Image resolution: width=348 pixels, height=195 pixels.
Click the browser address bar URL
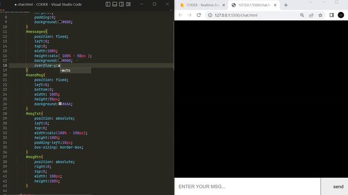[x=236, y=15]
